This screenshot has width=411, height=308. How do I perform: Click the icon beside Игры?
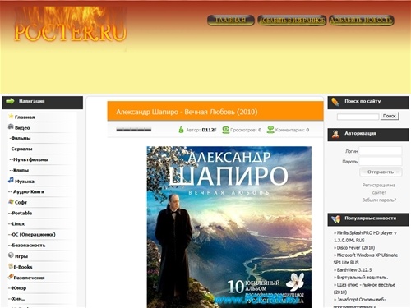click(x=11, y=255)
